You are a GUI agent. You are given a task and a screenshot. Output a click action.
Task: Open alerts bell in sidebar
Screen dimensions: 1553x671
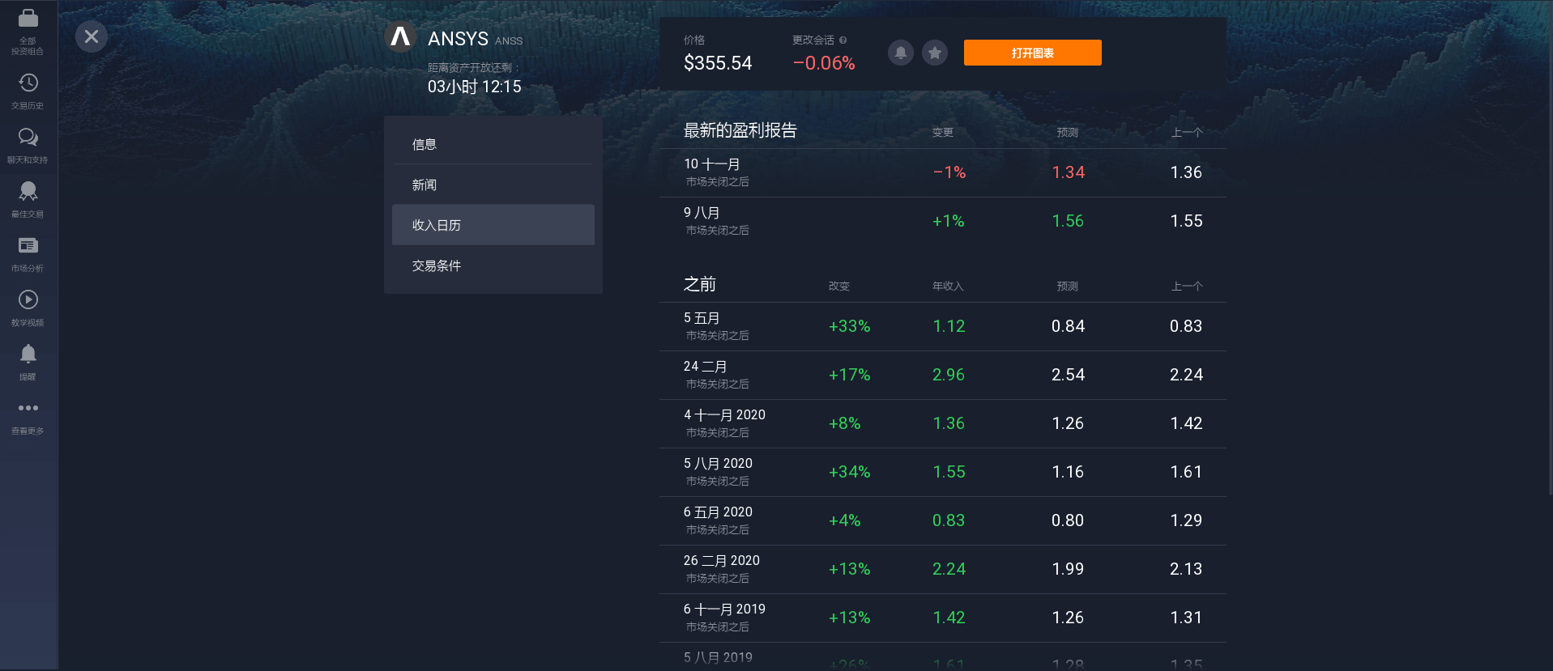click(x=28, y=354)
